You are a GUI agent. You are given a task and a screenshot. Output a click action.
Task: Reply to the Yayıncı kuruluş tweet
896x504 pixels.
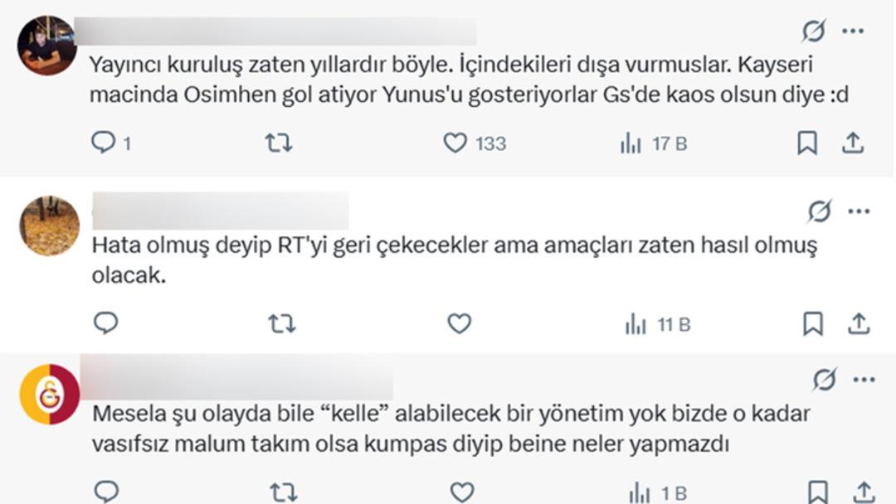104,143
